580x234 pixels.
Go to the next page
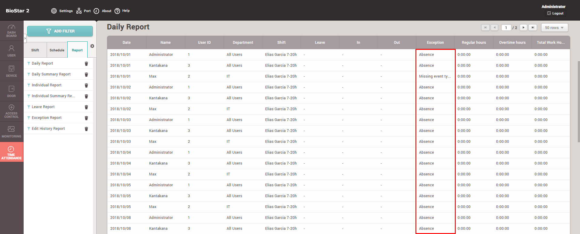[x=523, y=28]
